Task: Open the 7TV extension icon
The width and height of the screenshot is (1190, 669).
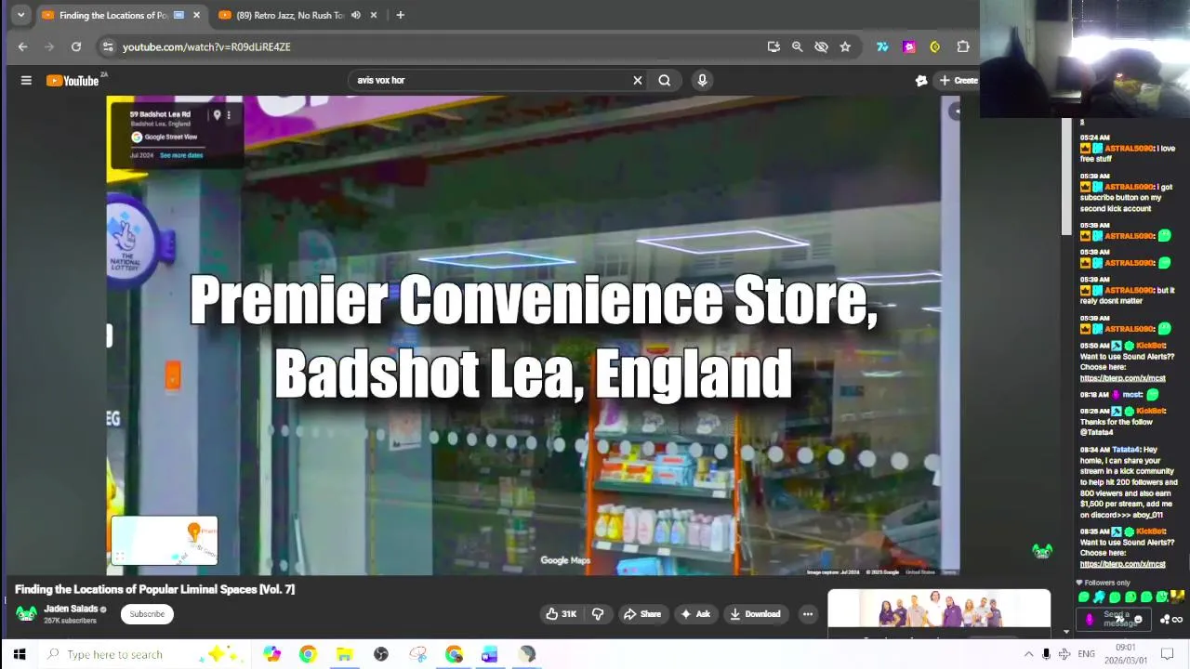Action: coord(882,46)
